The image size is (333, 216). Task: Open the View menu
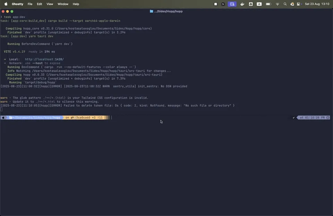click(50, 4)
